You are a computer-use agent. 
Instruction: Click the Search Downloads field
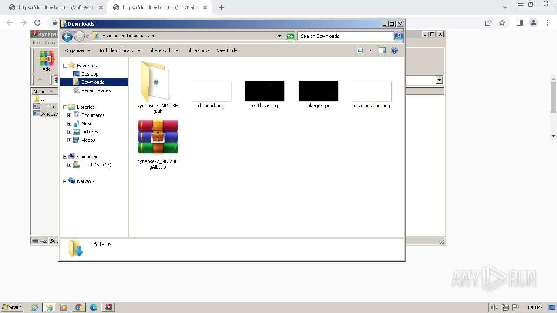click(x=346, y=36)
